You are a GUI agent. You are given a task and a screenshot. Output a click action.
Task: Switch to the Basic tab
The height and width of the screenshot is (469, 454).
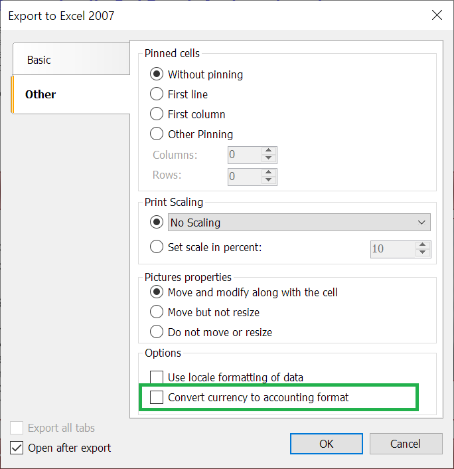(71, 58)
